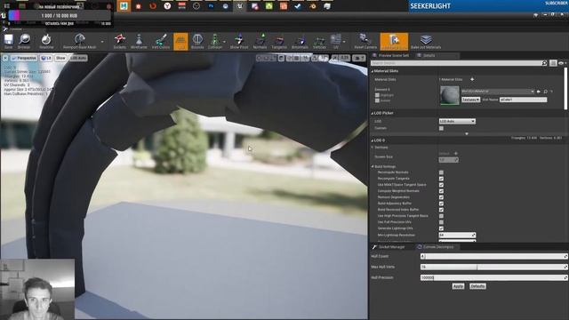Open the Textures dropdown button
The height and width of the screenshot is (320, 569).
470,100
